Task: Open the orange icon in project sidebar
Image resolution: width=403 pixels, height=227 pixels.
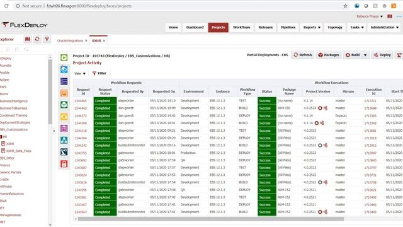Action: pyautogui.click(x=64, y=93)
